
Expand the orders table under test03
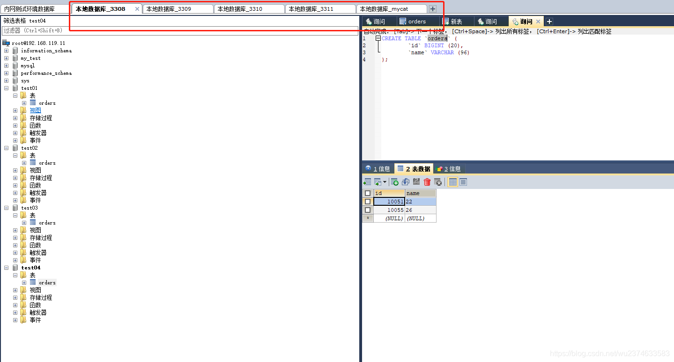(24, 223)
